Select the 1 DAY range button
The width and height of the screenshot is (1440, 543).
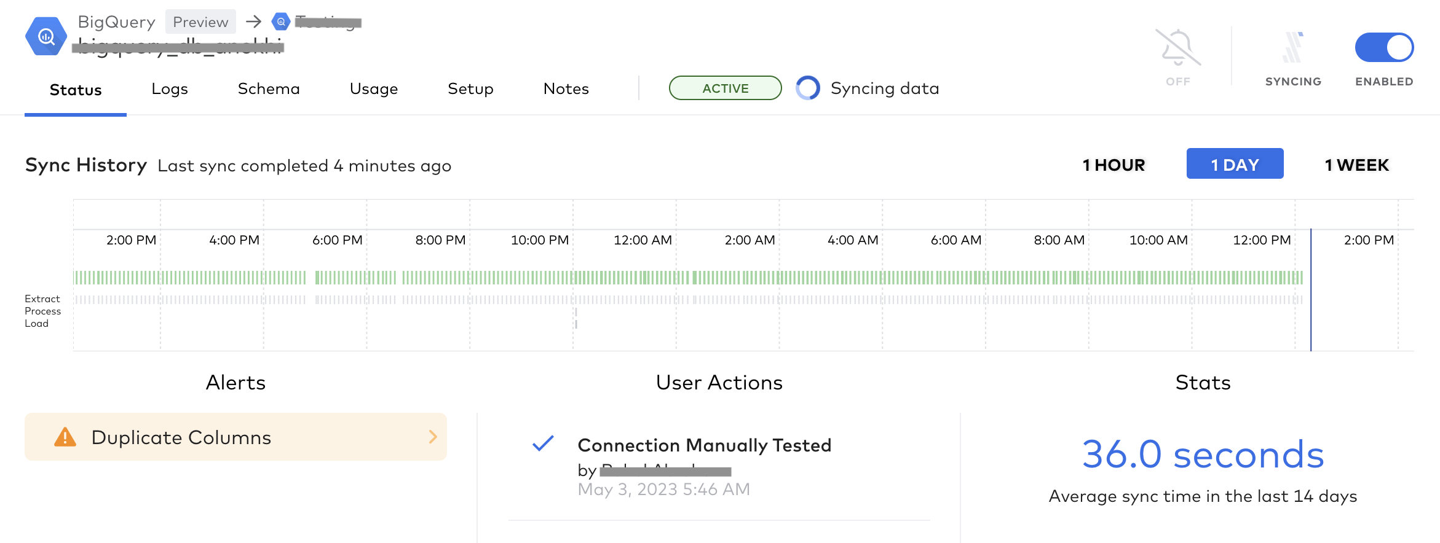click(1235, 164)
